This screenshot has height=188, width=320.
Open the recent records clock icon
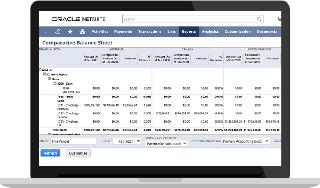(x=58, y=32)
